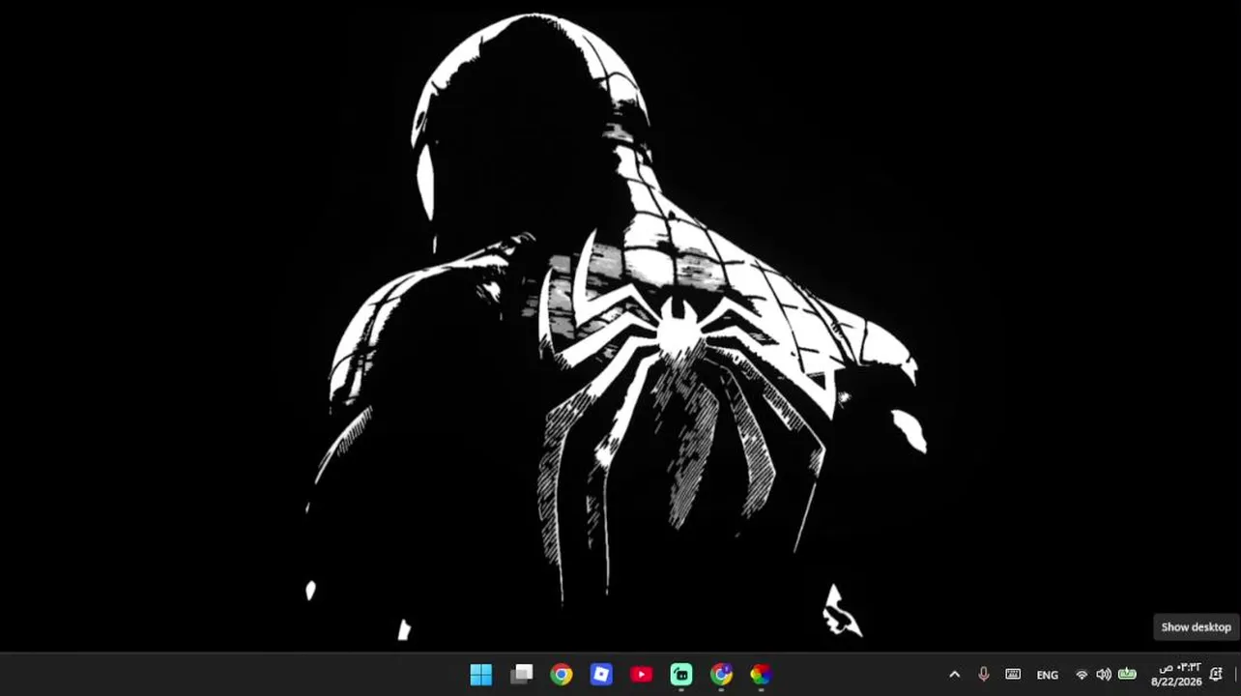Viewport: 1241px width, 696px height.
Task: Click the Show desktop strip at the taskbar edge
Action: 1236,675
